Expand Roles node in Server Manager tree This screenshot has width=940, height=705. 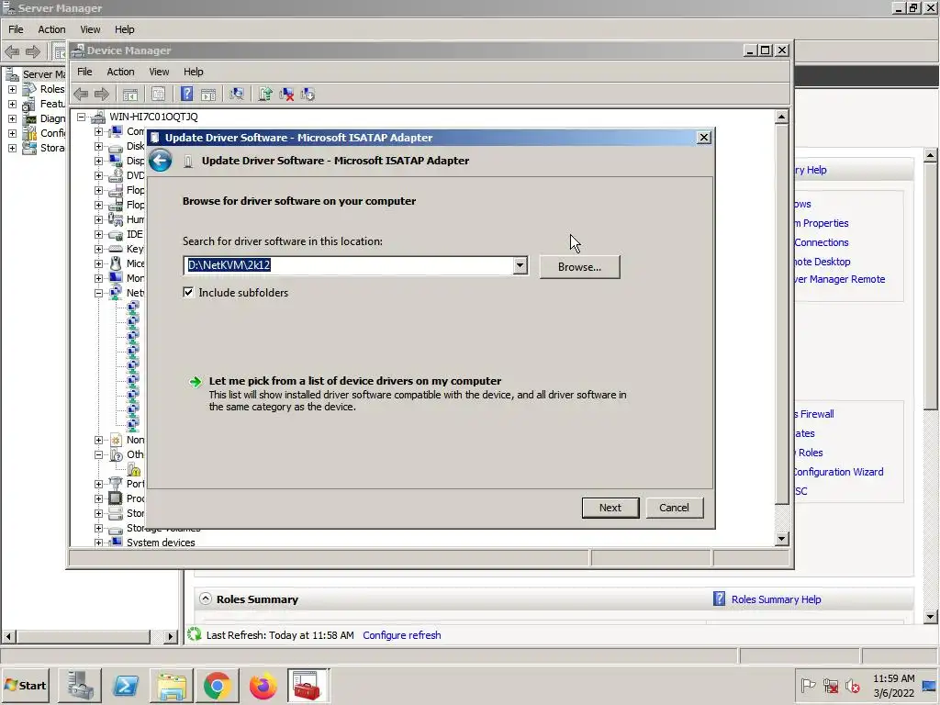coord(12,89)
